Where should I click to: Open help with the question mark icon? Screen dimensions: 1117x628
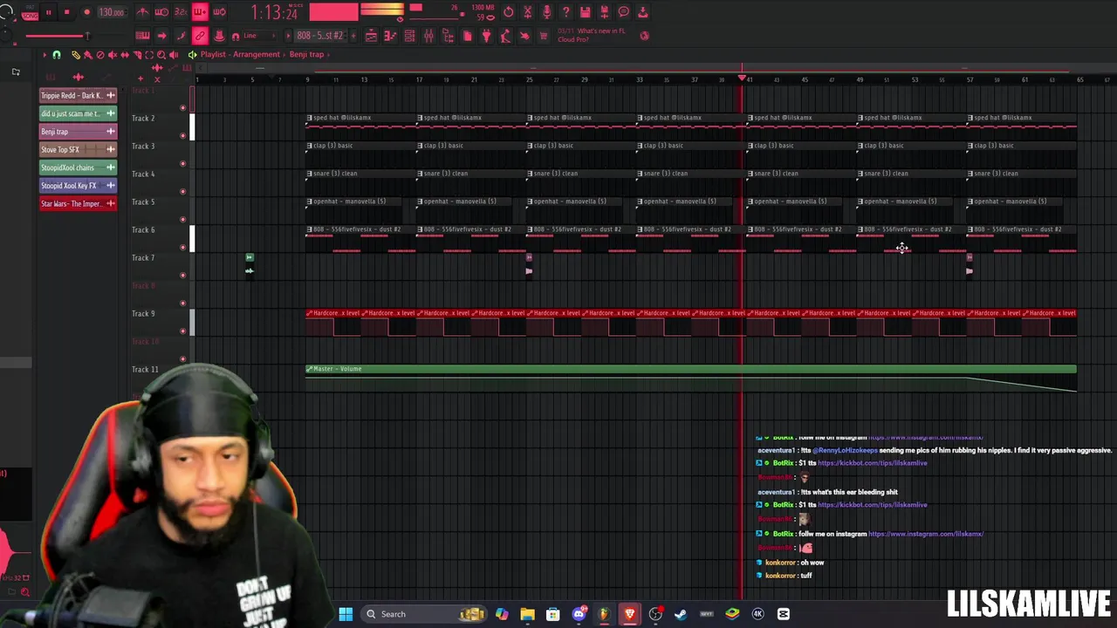pos(566,12)
